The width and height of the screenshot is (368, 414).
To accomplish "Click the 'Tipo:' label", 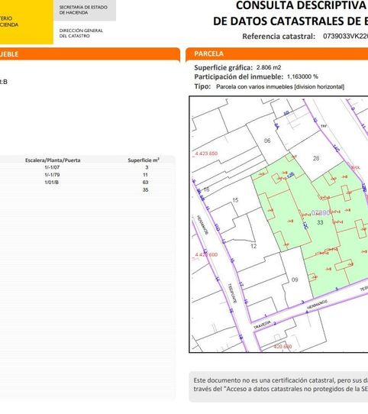I will point(202,86).
